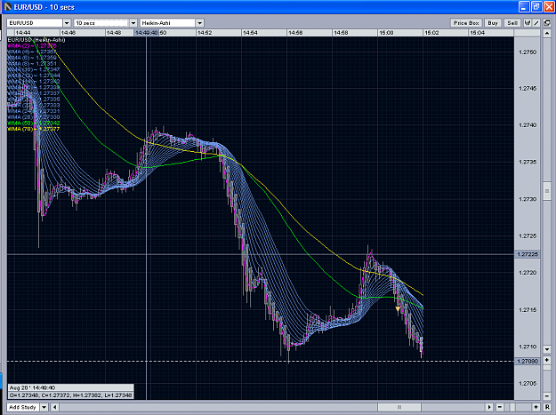
Task: Click the Add Study button
Action: click(23, 407)
